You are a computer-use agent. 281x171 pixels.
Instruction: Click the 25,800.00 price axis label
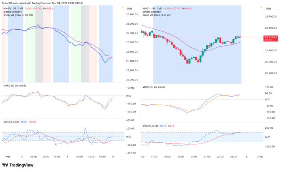coord(132,43)
